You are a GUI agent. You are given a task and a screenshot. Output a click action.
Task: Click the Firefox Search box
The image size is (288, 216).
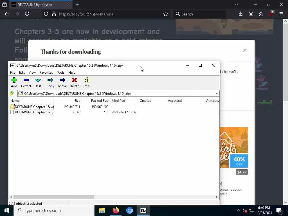pyautogui.click(x=199, y=14)
